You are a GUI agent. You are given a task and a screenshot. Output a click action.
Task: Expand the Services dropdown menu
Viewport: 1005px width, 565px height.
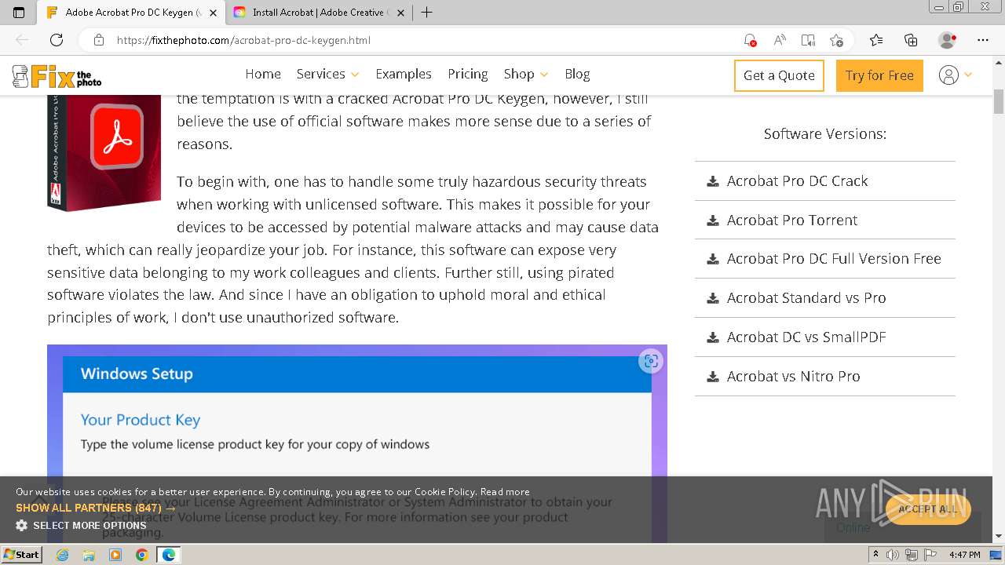click(x=327, y=74)
